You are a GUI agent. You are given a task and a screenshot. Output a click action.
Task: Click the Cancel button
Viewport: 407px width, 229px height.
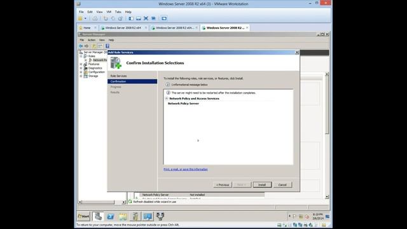282,185
